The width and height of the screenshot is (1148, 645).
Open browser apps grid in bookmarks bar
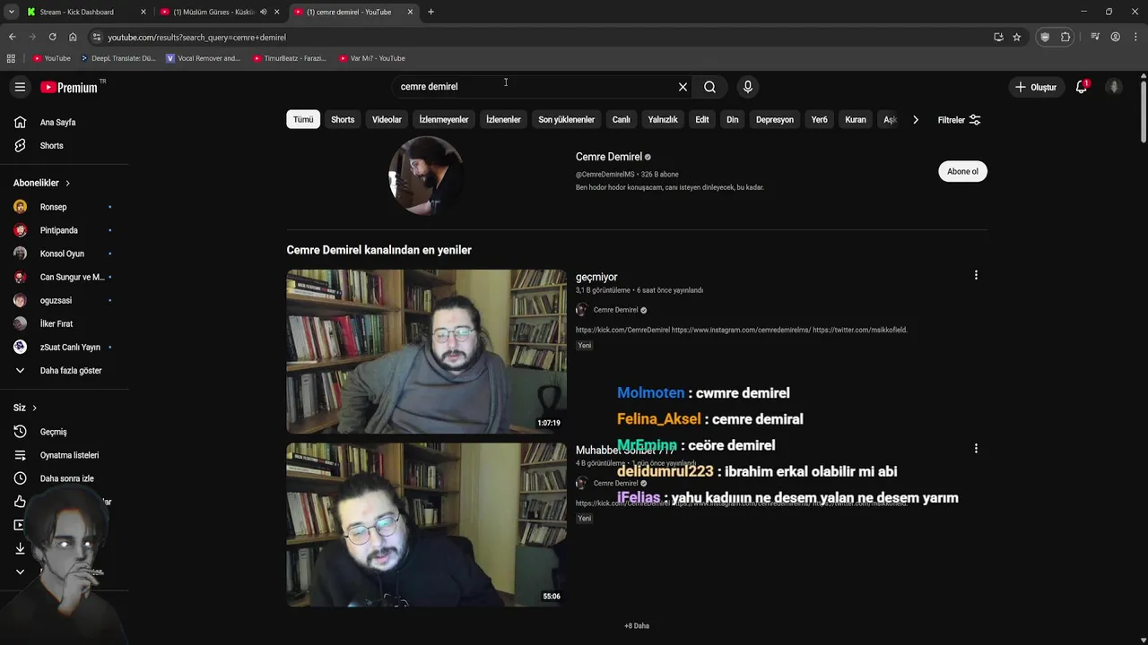coord(11,58)
